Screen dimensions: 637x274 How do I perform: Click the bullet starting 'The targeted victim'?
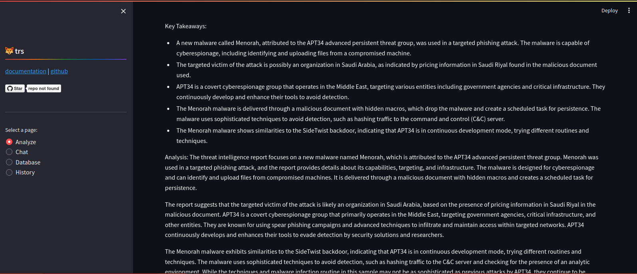click(387, 70)
